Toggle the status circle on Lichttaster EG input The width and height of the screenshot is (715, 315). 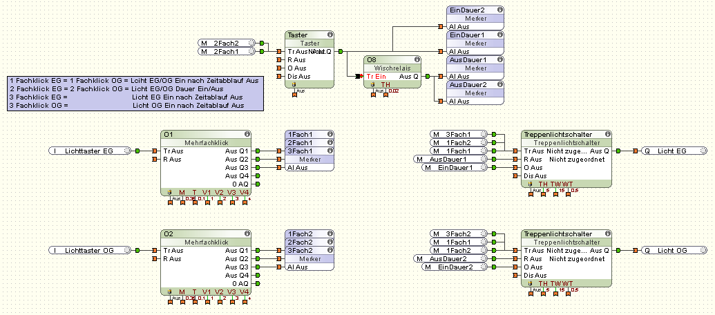coord(126,151)
